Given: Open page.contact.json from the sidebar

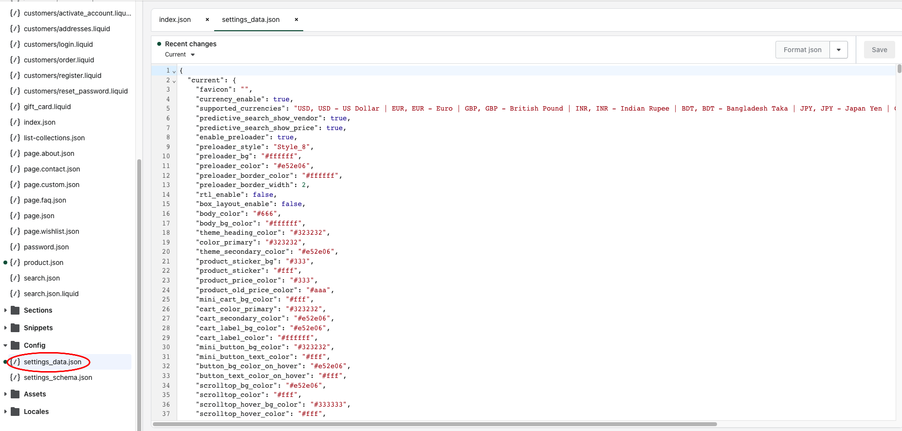Looking at the screenshot, I should point(52,169).
